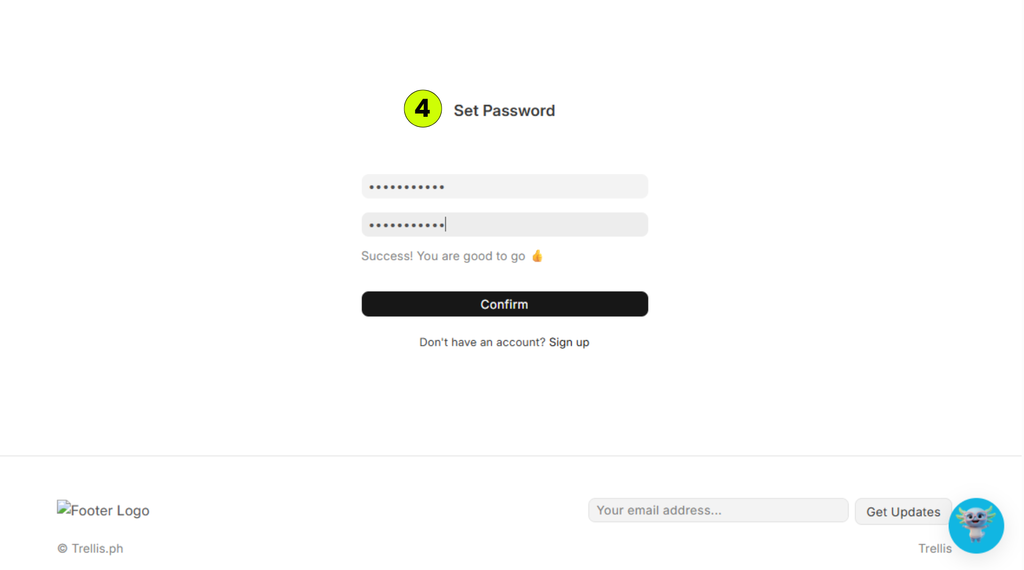Click the masked dots in first password field
Image resolution: width=1024 pixels, height=570 pixels.
(406, 187)
